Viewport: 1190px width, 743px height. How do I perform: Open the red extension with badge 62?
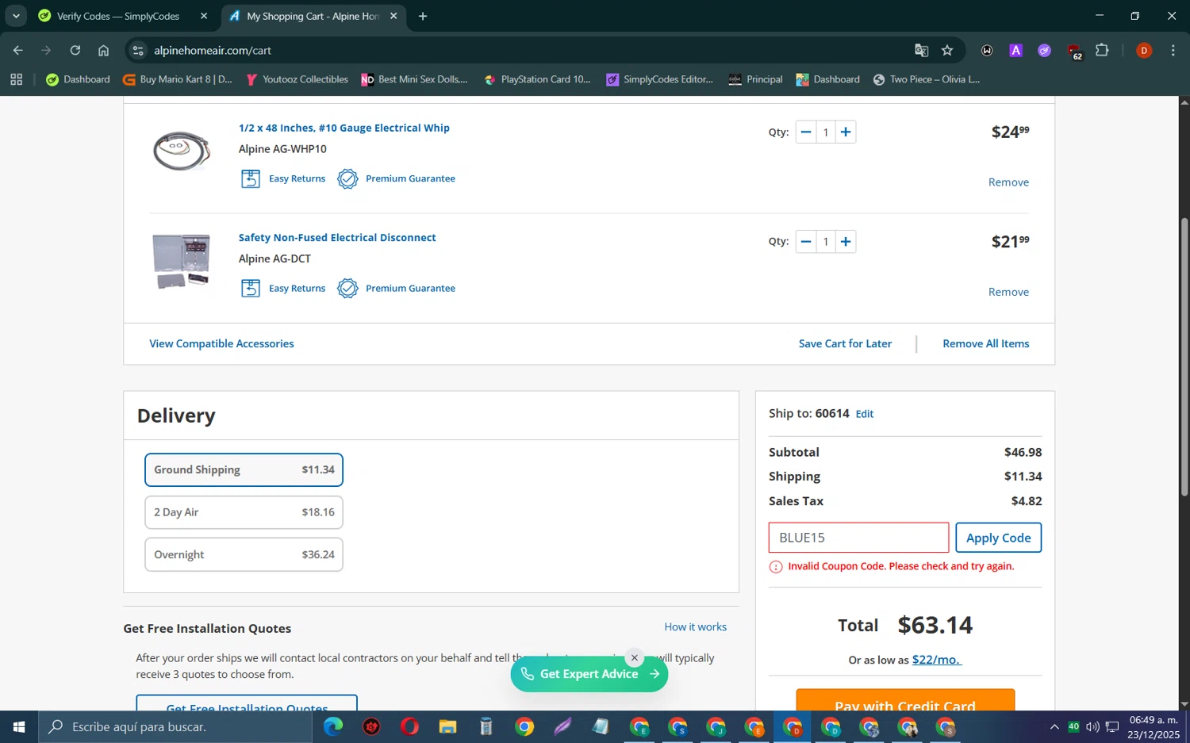coord(1074,52)
